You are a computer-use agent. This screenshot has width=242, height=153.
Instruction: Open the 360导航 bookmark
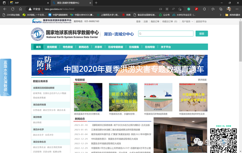click(x=34, y=15)
